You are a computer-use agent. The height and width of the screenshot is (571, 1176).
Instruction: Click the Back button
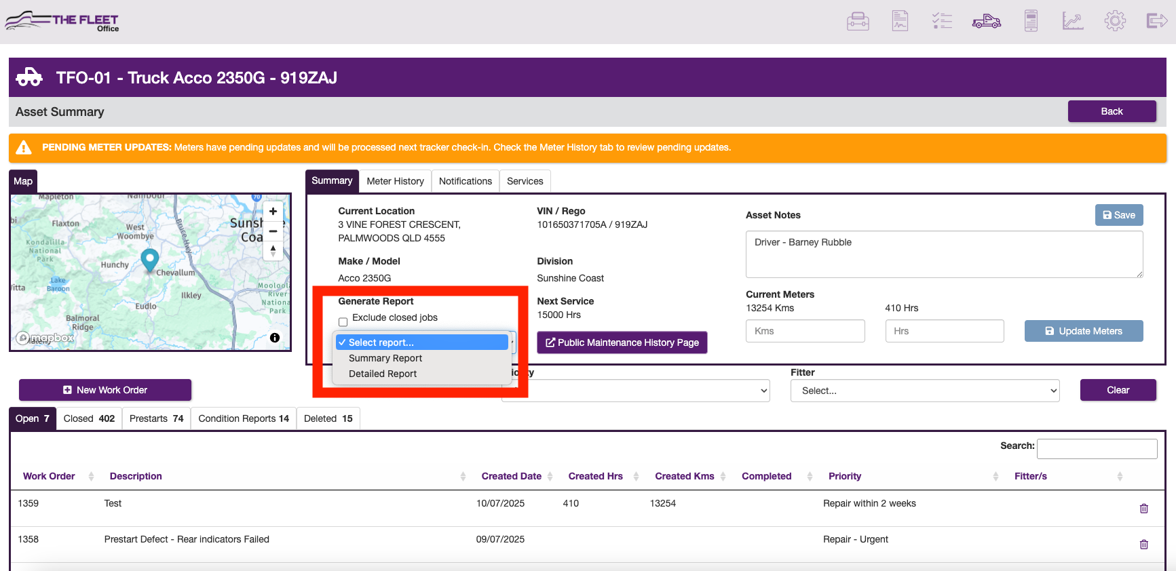click(x=1112, y=111)
